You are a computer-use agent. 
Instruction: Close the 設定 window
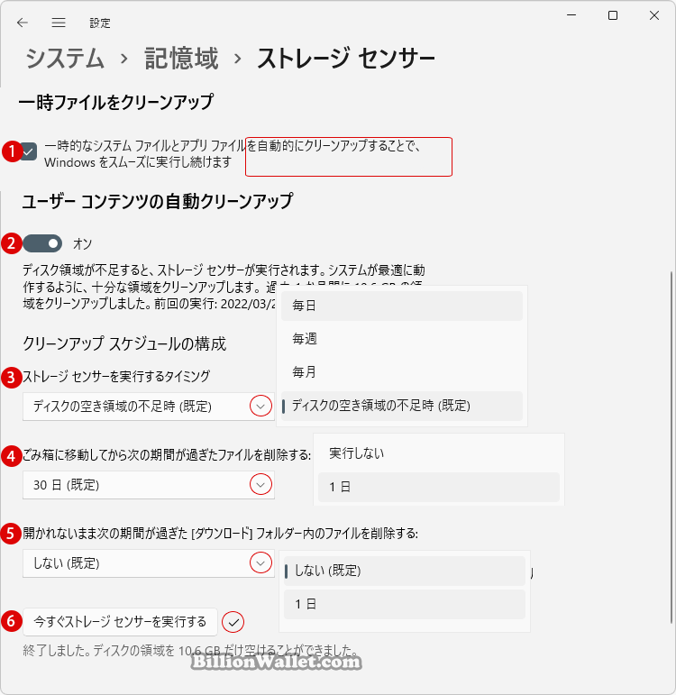[x=654, y=15]
